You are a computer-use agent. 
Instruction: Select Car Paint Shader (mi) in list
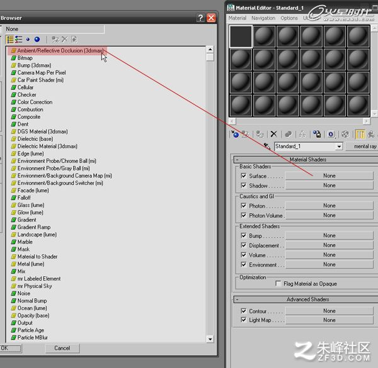(x=40, y=80)
